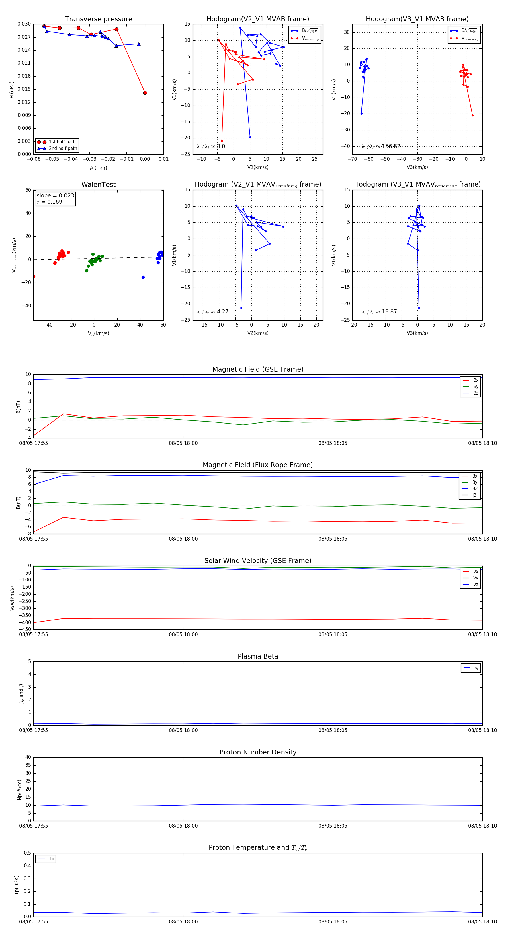Image resolution: width=516 pixels, height=947 pixels.
Task: Click the "r = 0.169" annotation
Action: click(50, 202)
